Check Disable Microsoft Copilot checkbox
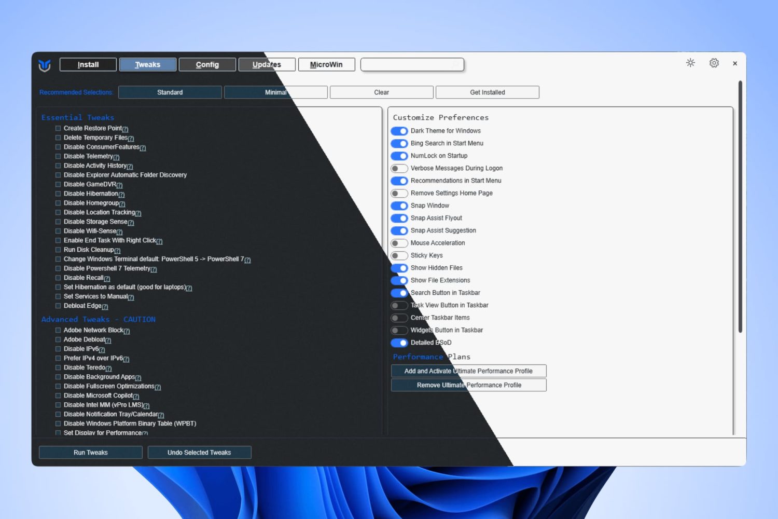 pos(58,395)
